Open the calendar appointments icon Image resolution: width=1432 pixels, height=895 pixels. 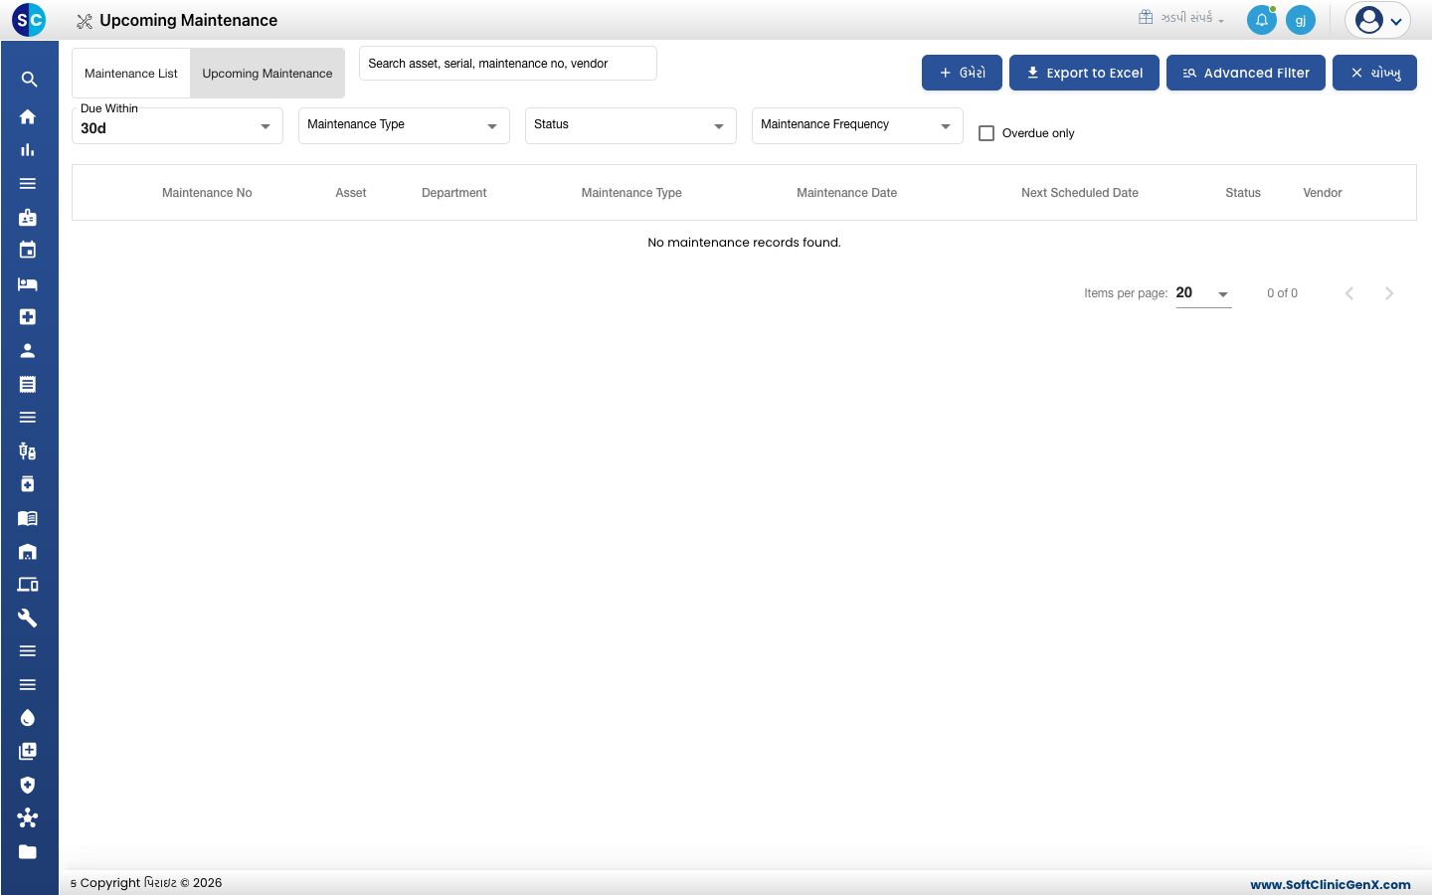point(28,250)
